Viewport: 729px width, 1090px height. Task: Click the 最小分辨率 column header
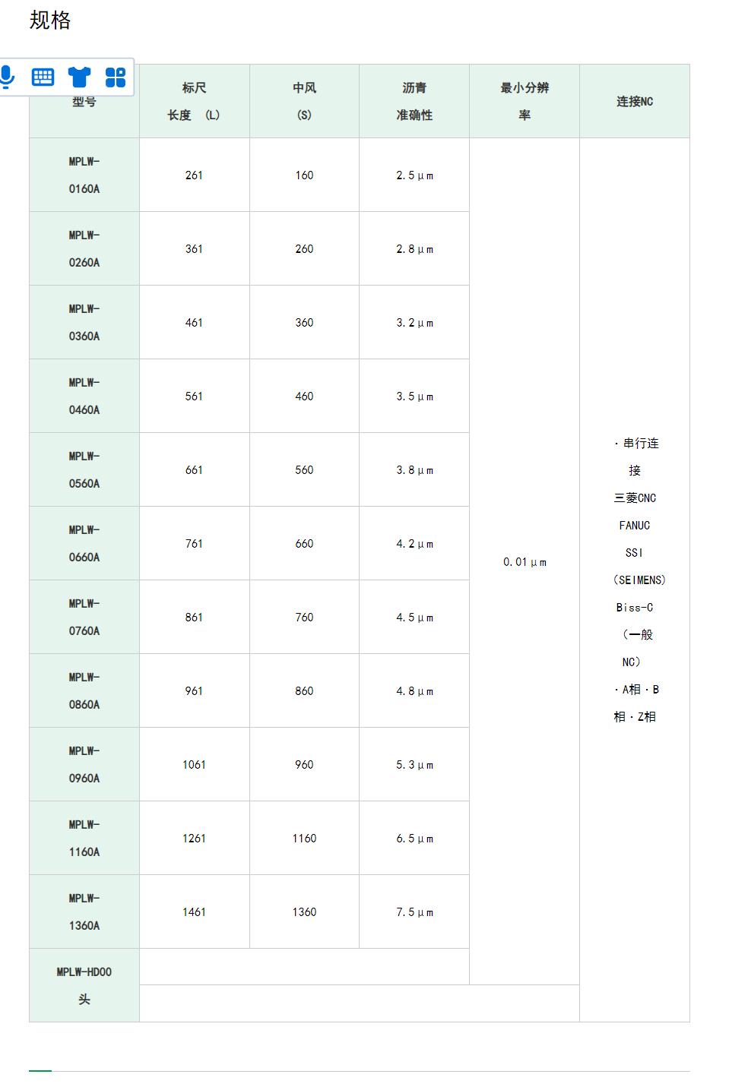(x=525, y=101)
